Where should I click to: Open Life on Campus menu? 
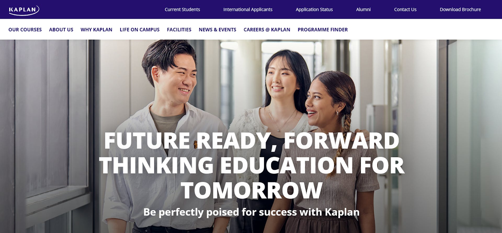140,30
